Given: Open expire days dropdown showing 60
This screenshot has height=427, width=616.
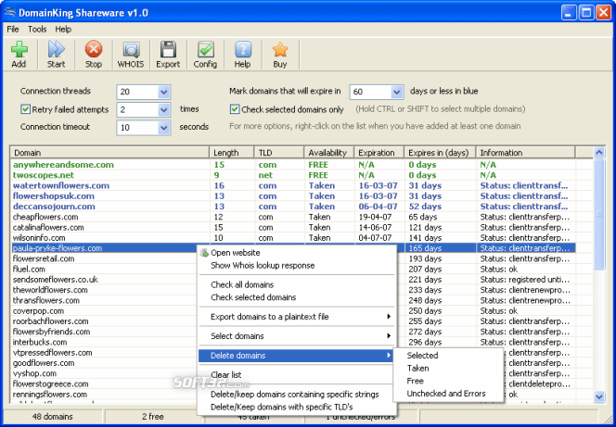Looking at the screenshot, I should 397,92.
